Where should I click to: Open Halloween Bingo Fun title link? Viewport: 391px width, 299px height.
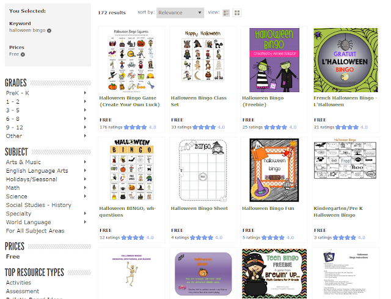pos(268,208)
